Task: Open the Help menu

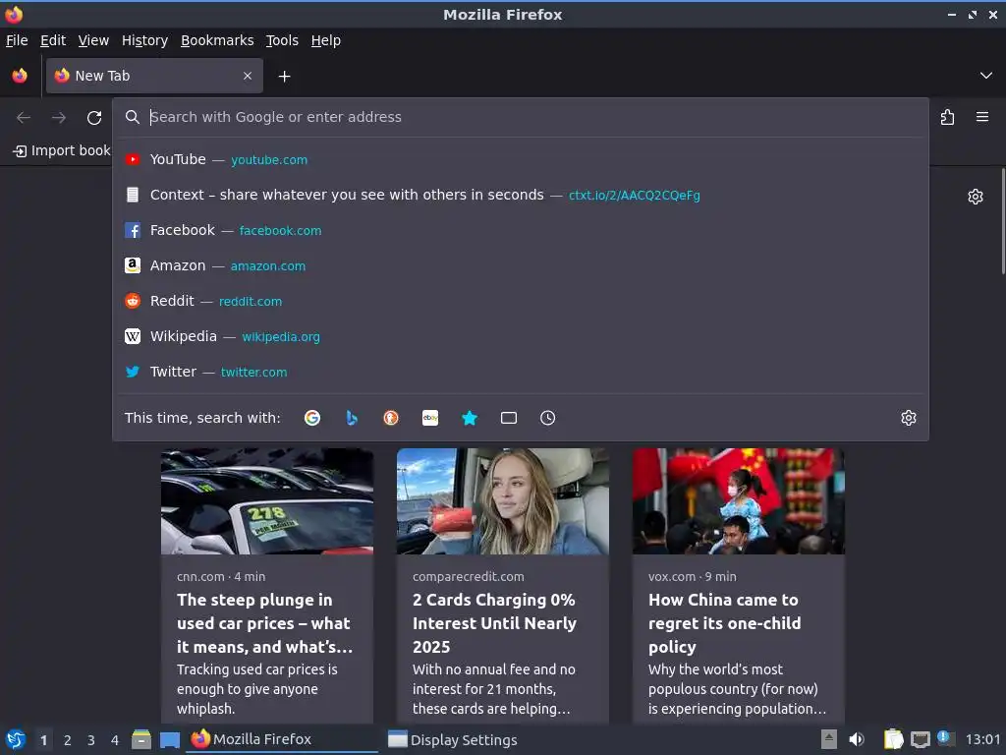Action: click(326, 40)
